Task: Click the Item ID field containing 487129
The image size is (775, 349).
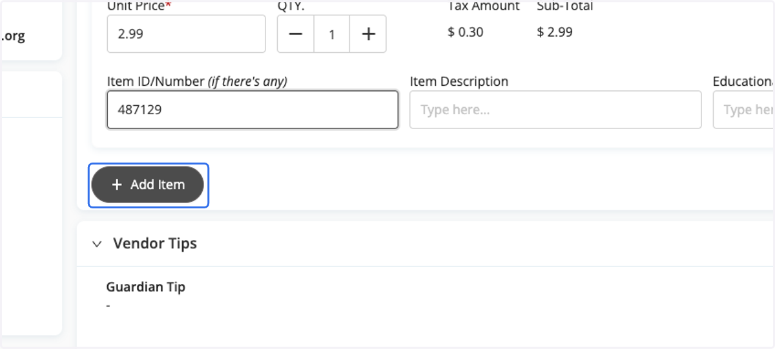Action: point(253,110)
